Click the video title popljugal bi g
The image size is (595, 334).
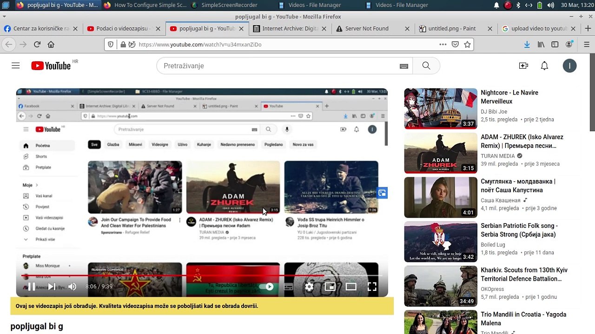[37, 327]
